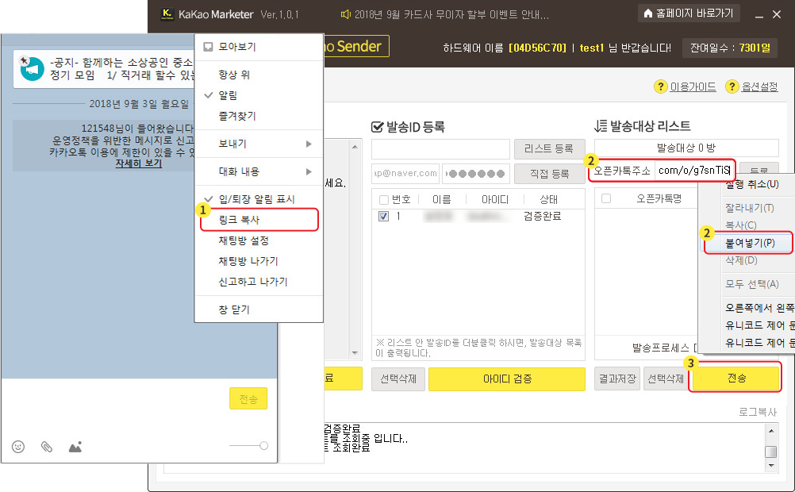Open the 이용가이드 link
This screenshot has width=795, height=492.
pyautogui.click(x=693, y=87)
